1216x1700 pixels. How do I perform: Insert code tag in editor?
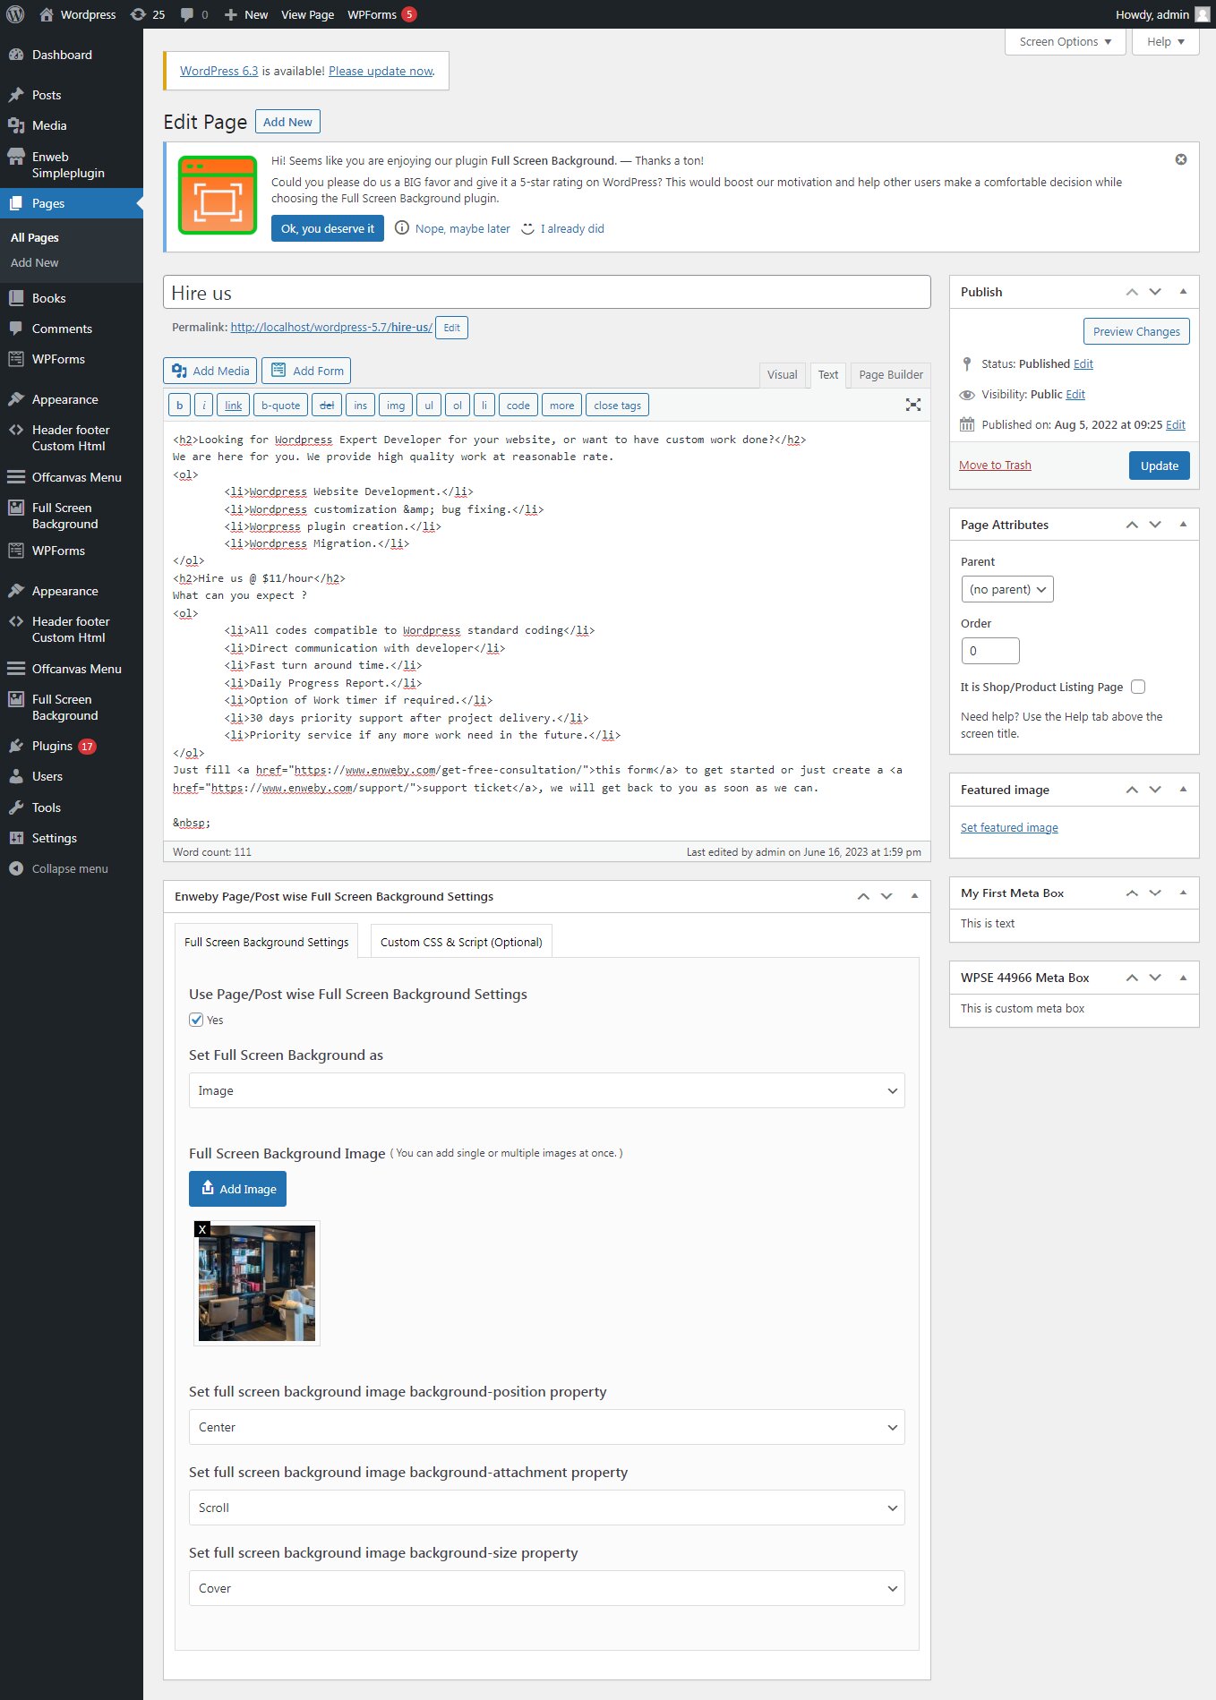tap(518, 406)
